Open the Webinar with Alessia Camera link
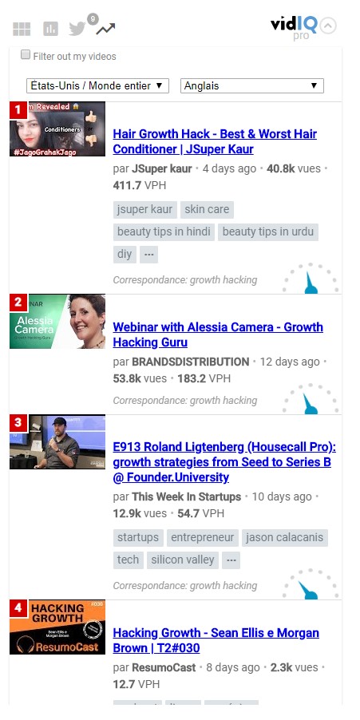The height and width of the screenshot is (720, 360). click(218, 334)
